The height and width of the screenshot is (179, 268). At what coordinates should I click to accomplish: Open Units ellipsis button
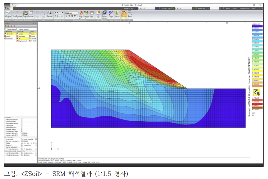(x=36, y=143)
